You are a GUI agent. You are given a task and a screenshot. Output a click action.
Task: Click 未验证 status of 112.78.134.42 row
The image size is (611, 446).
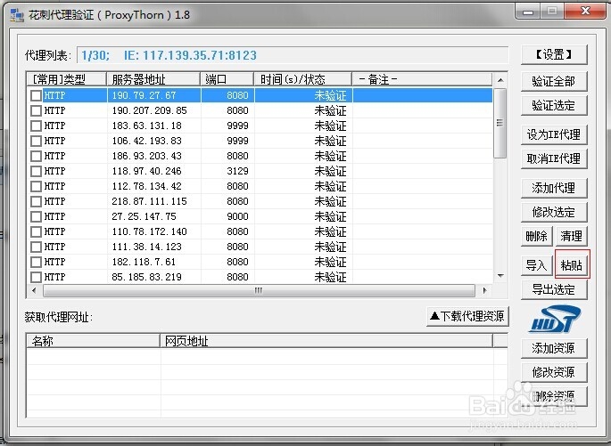tap(330, 186)
